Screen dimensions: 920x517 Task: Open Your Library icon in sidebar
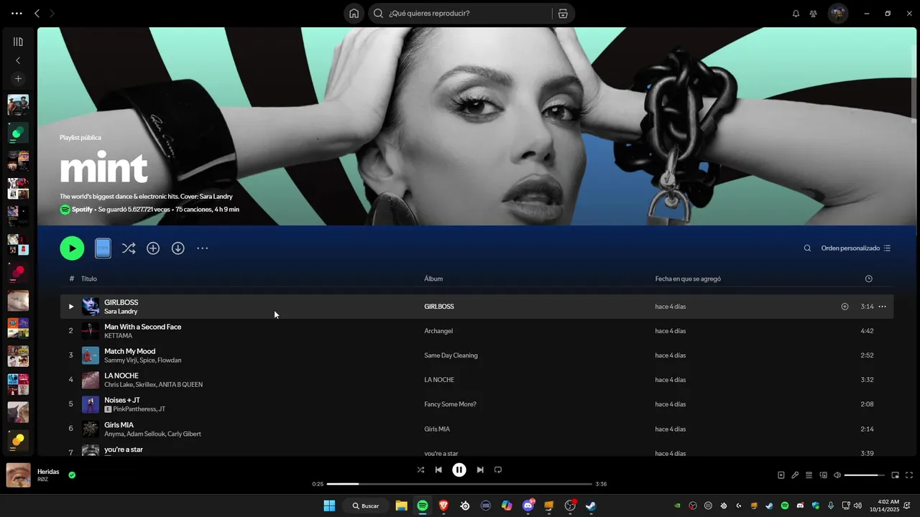18,42
